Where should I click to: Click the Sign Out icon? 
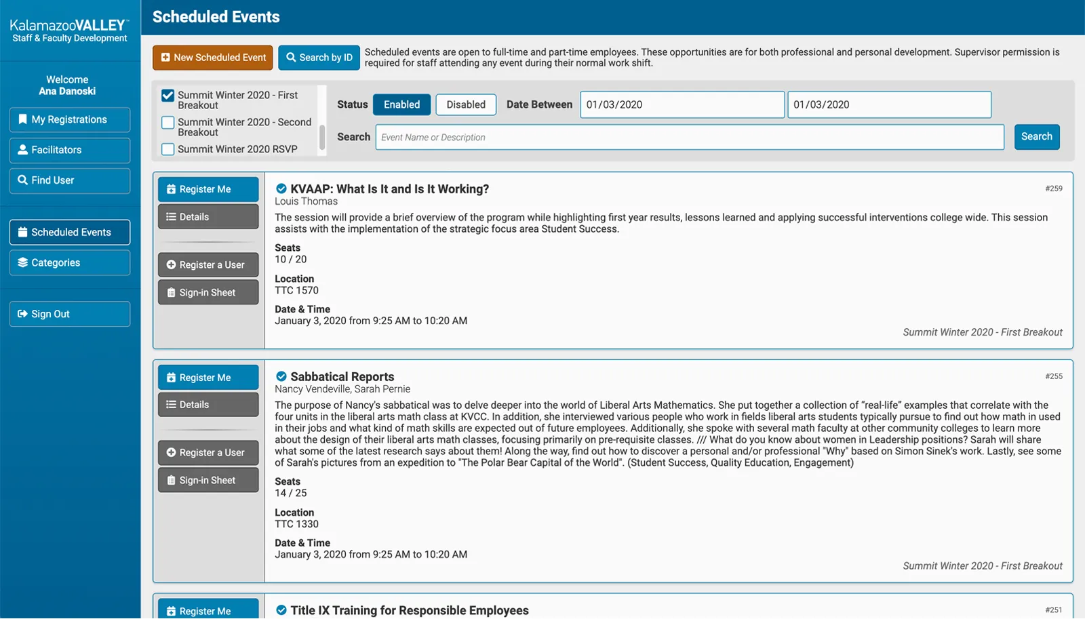click(x=23, y=314)
